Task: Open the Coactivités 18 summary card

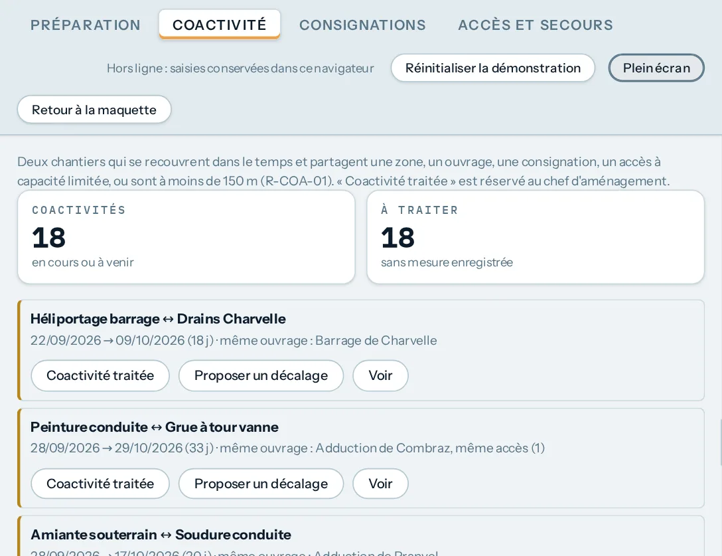Action: click(x=186, y=237)
